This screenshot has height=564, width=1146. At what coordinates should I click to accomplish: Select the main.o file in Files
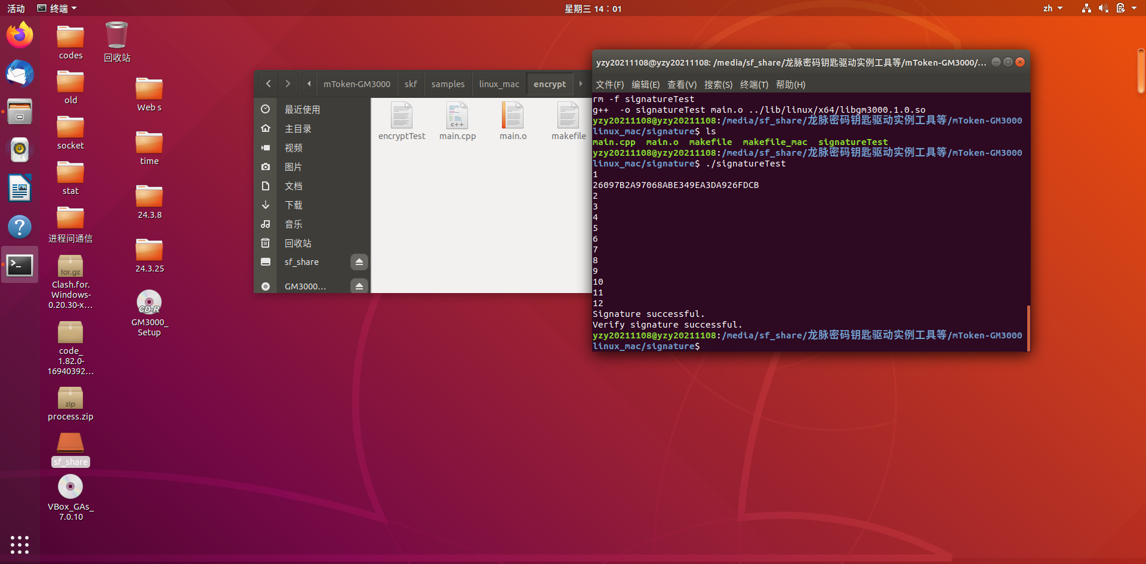point(513,121)
